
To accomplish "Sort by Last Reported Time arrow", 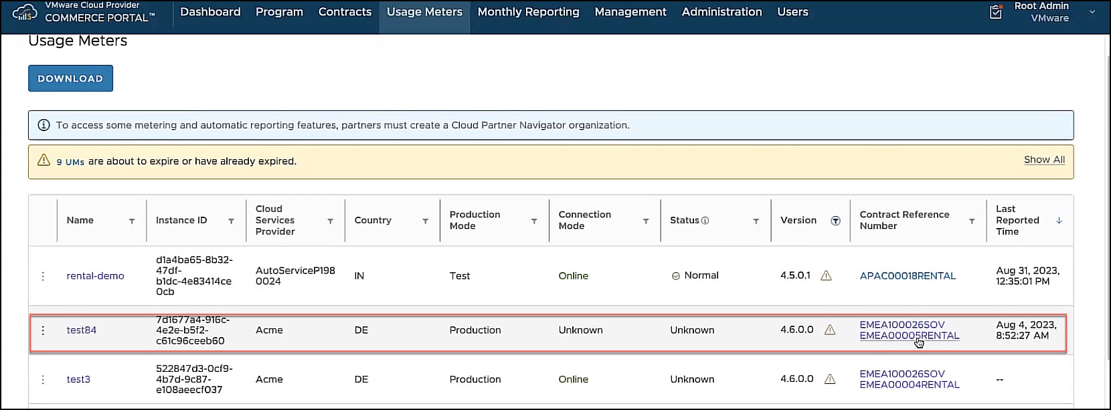I will (1059, 220).
